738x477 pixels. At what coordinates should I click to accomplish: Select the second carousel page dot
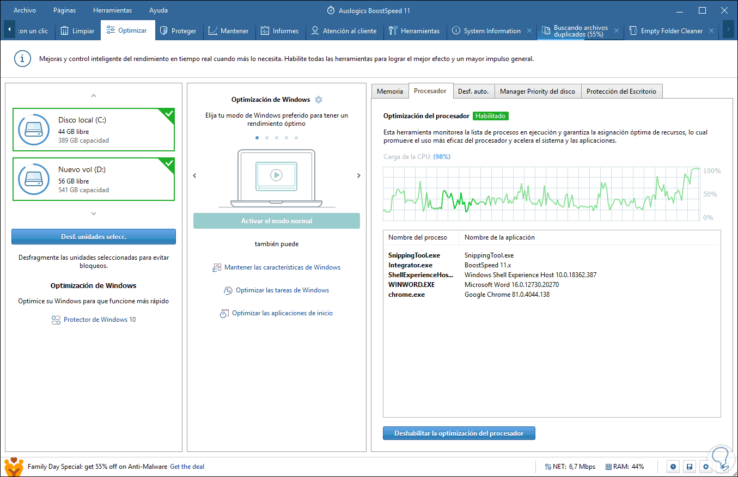267,138
